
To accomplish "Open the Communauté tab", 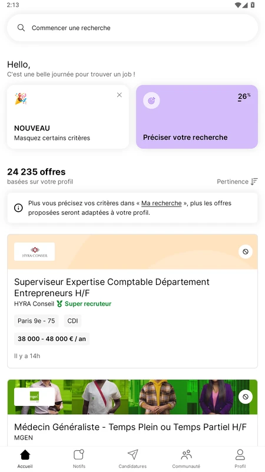I will point(186,459).
